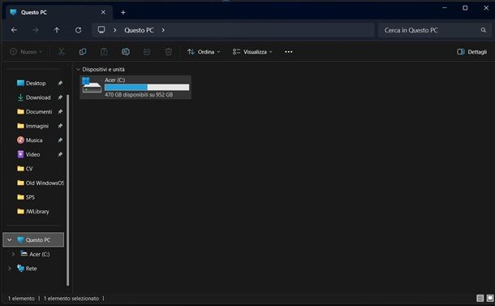Click the pin icon next to Documenti
The width and height of the screenshot is (495, 306).
(x=60, y=111)
